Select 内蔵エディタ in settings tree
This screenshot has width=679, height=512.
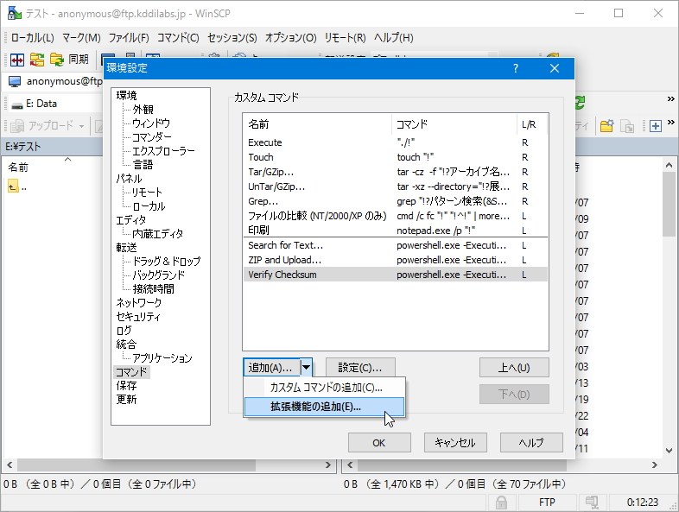click(157, 234)
